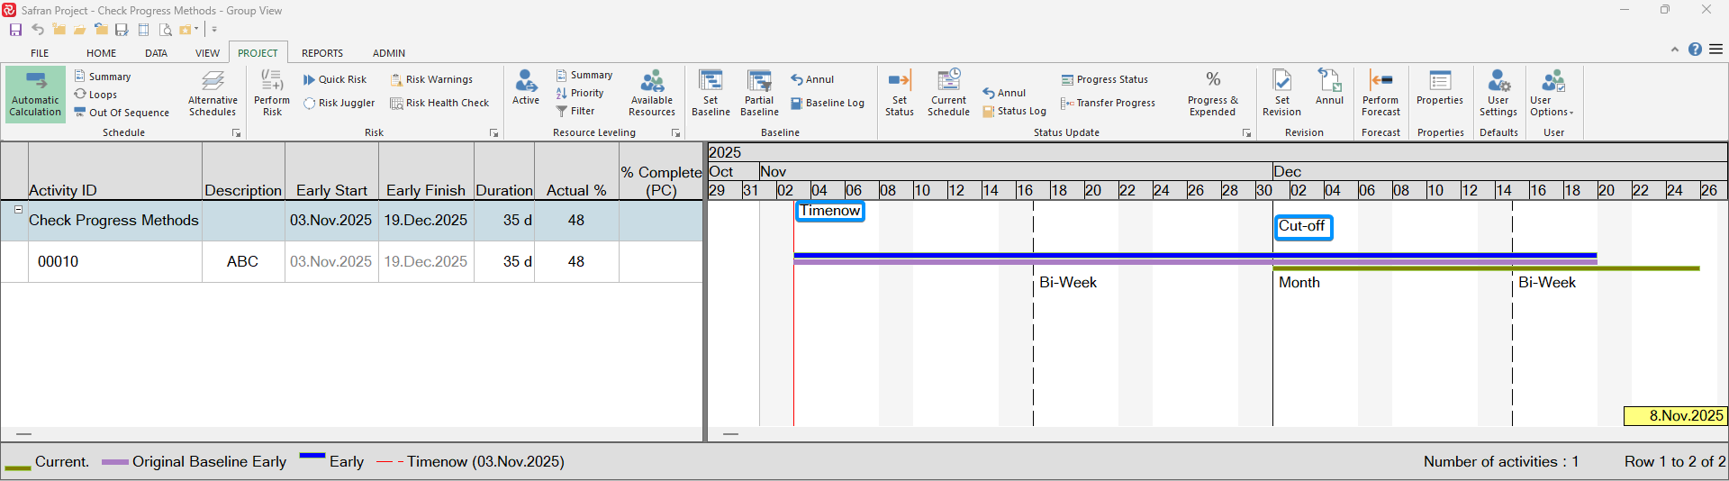Toggle the Risk Juggler option

[339, 104]
